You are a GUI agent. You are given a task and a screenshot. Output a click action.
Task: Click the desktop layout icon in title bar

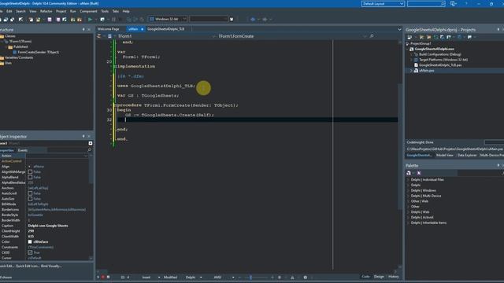tap(454, 3)
